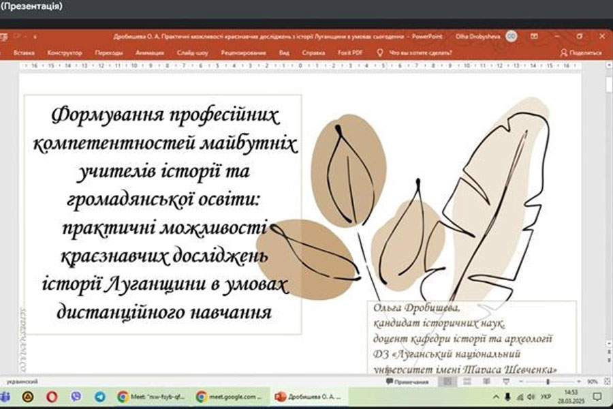Switch to Chrome Meet window in taskbar

[x=148, y=396]
